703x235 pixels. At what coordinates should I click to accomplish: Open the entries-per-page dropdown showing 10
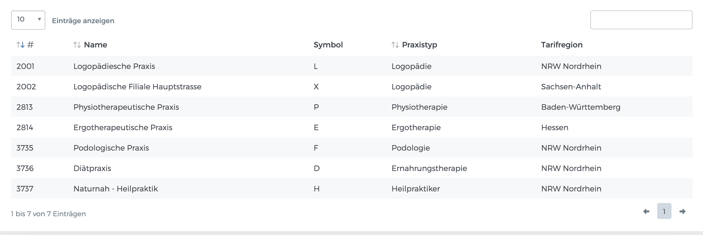28,20
